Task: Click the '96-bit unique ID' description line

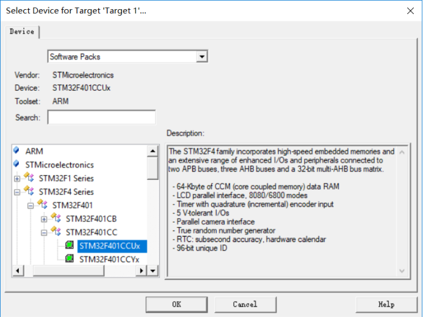Action: [200, 248]
